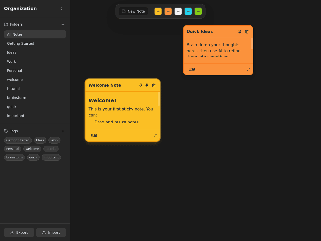The image size is (321, 241).
Task: Import notes with the Import button
Action: tap(51, 232)
